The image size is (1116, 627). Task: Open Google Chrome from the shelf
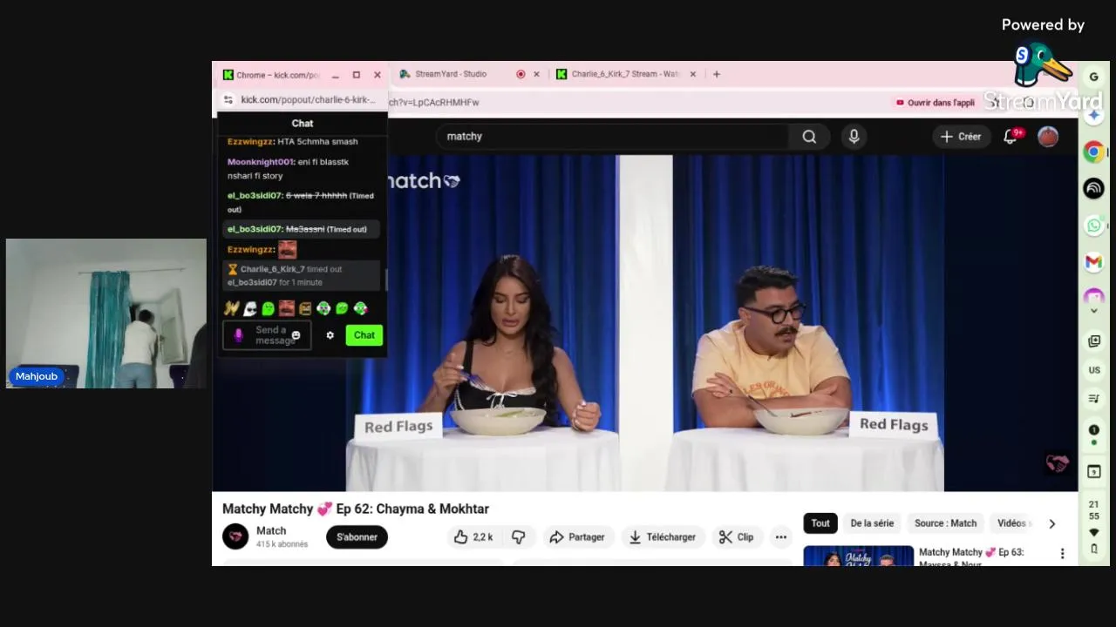[1093, 152]
